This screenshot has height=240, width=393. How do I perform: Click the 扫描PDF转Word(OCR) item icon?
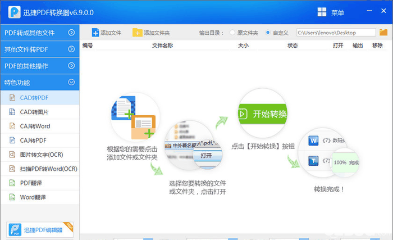(12, 169)
